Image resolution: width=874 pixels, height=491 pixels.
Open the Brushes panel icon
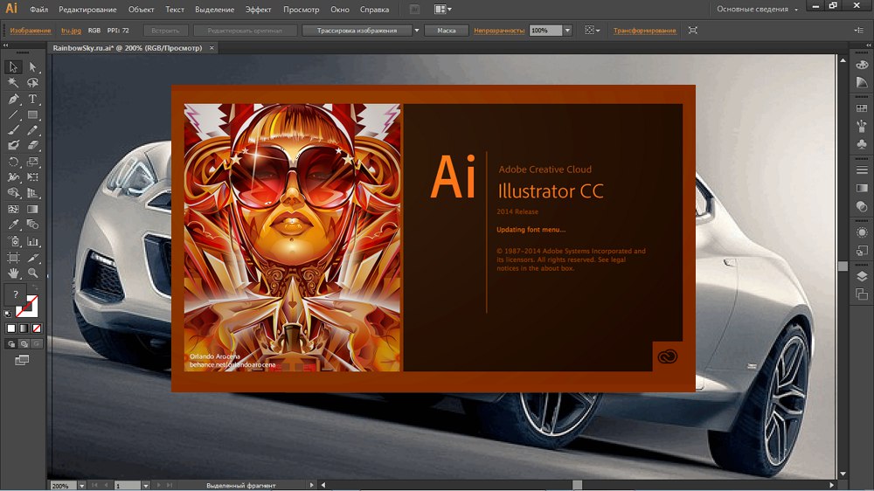[862, 126]
